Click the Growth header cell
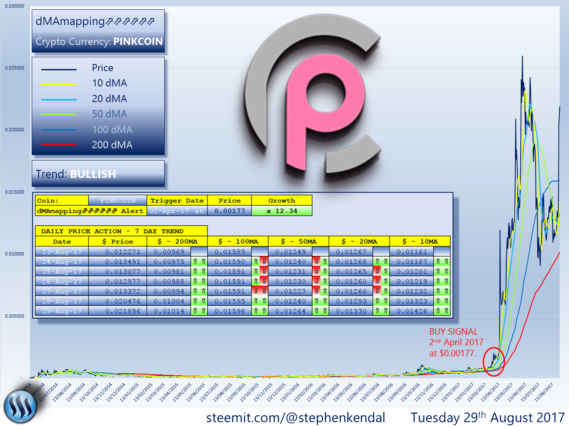 [282, 200]
